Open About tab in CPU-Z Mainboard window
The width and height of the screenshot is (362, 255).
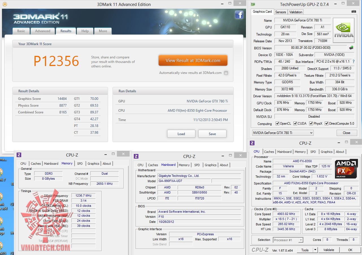coord(224,165)
